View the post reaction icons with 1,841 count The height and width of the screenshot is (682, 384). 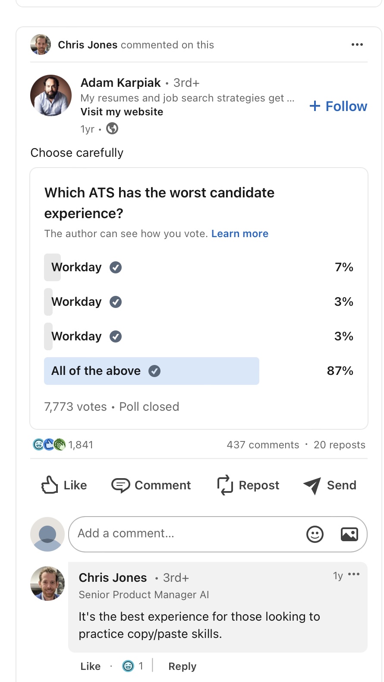coord(63,444)
